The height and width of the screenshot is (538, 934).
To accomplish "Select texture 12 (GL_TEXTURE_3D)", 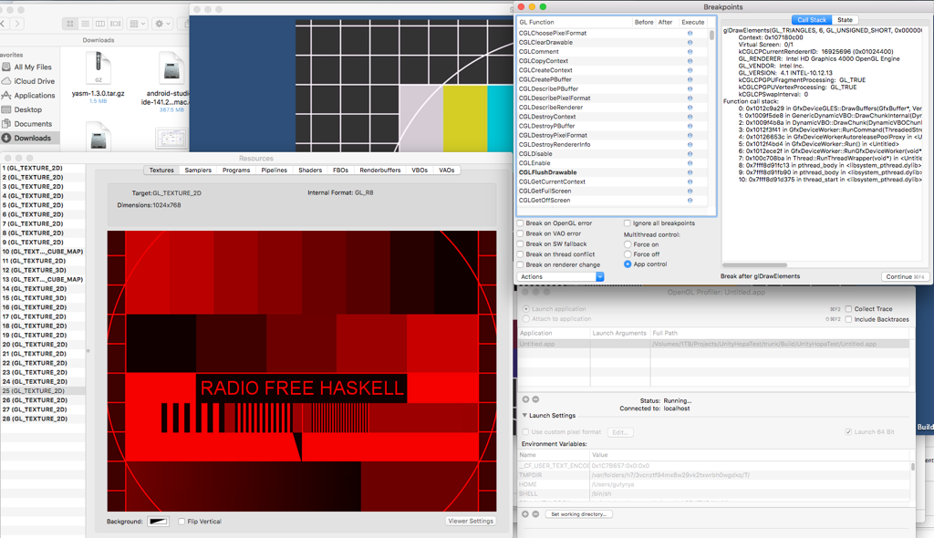I will tap(43, 270).
